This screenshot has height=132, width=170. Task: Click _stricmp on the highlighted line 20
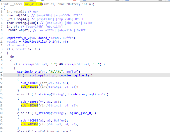point(35,75)
